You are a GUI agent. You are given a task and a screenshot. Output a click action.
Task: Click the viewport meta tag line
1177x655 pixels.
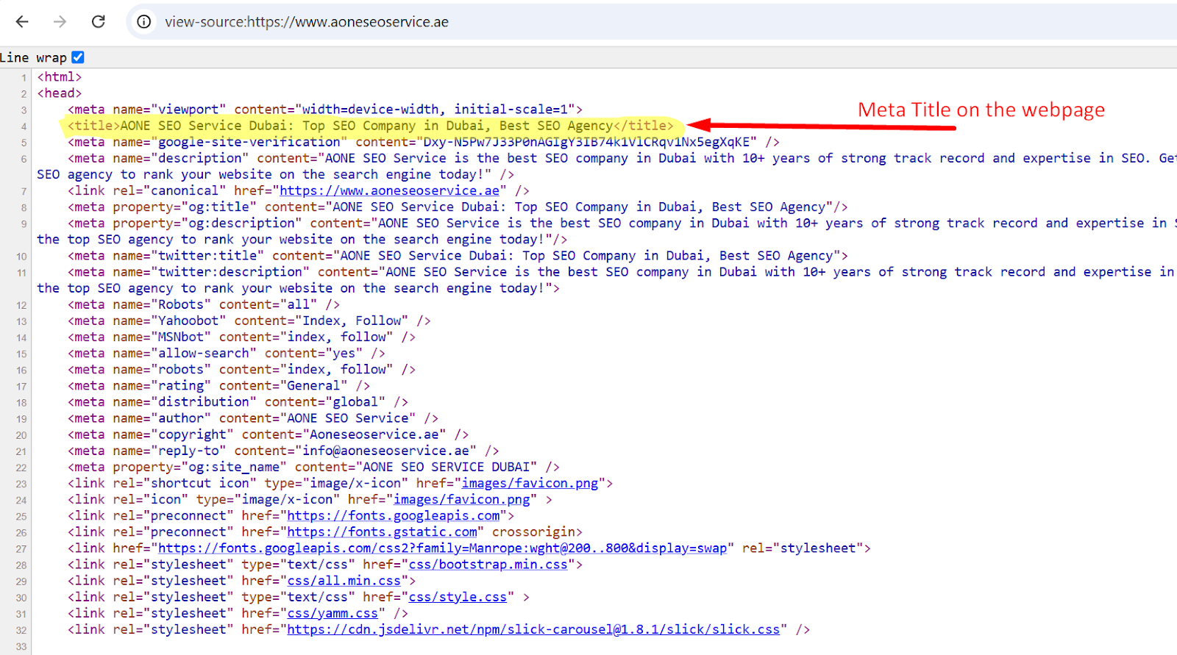325,109
